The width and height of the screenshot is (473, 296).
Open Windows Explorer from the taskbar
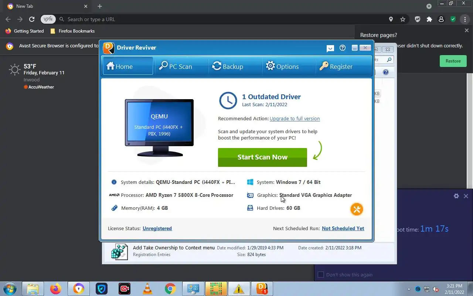[x=33, y=289]
